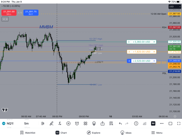Open the alert clock icon
The width and height of the screenshot is (182, 137).
click(77, 124)
